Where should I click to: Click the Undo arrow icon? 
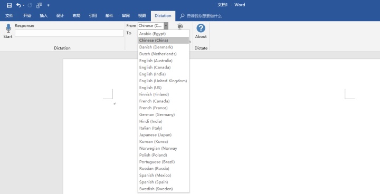pos(18,5)
